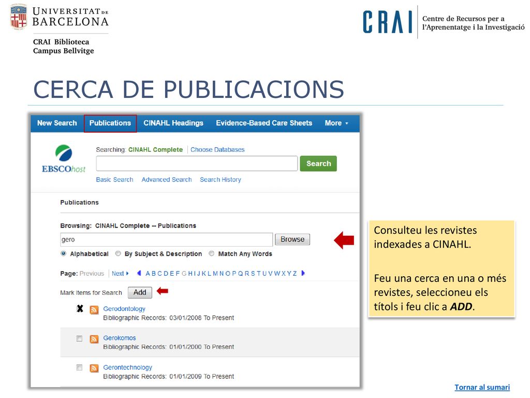Open the CINAHL Headings tab

pos(173,123)
